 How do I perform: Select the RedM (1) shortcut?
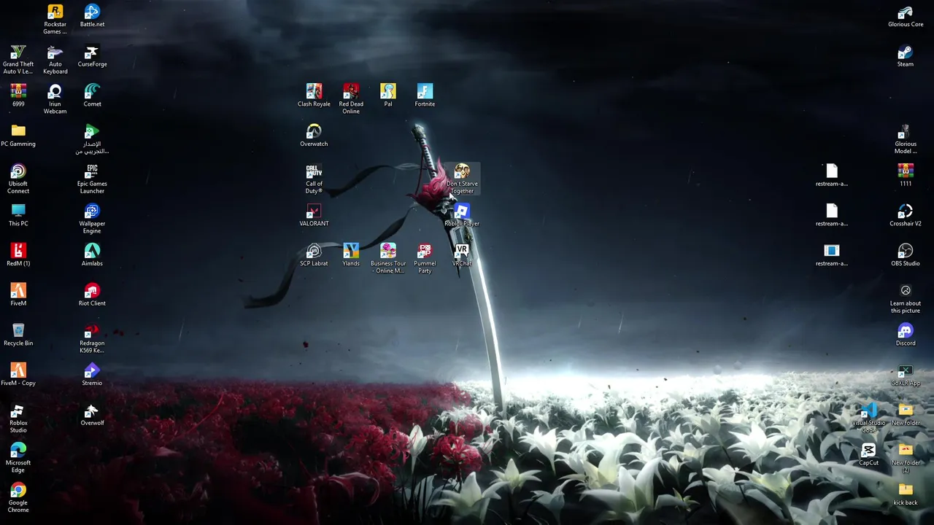[x=18, y=254]
